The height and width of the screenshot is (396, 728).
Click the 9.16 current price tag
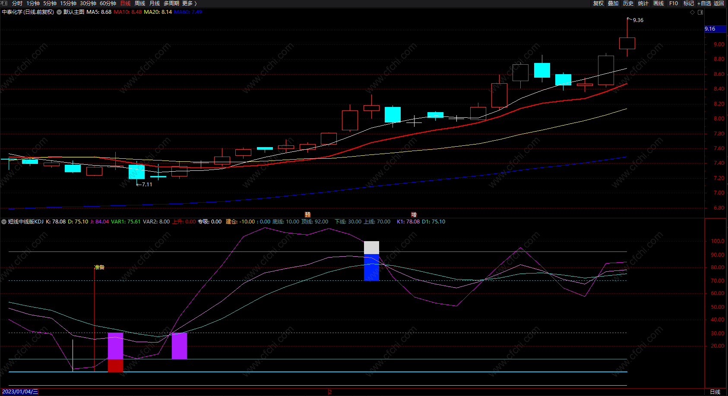click(710, 29)
